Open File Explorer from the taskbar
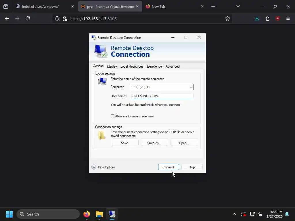This screenshot has height=221, width=295. point(99,214)
